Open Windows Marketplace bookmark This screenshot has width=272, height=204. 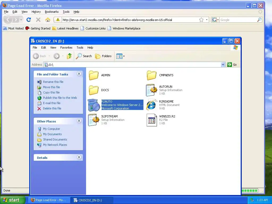(x=124, y=28)
